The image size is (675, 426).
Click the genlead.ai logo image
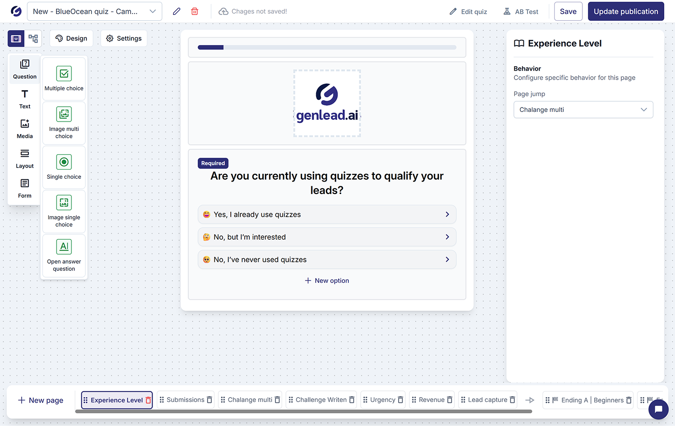point(327,103)
